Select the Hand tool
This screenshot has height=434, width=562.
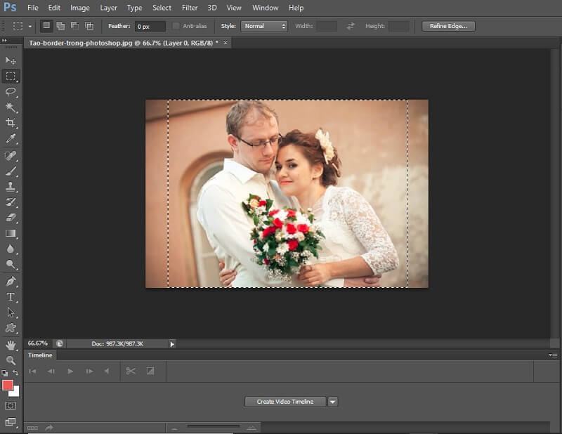point(11,345)
